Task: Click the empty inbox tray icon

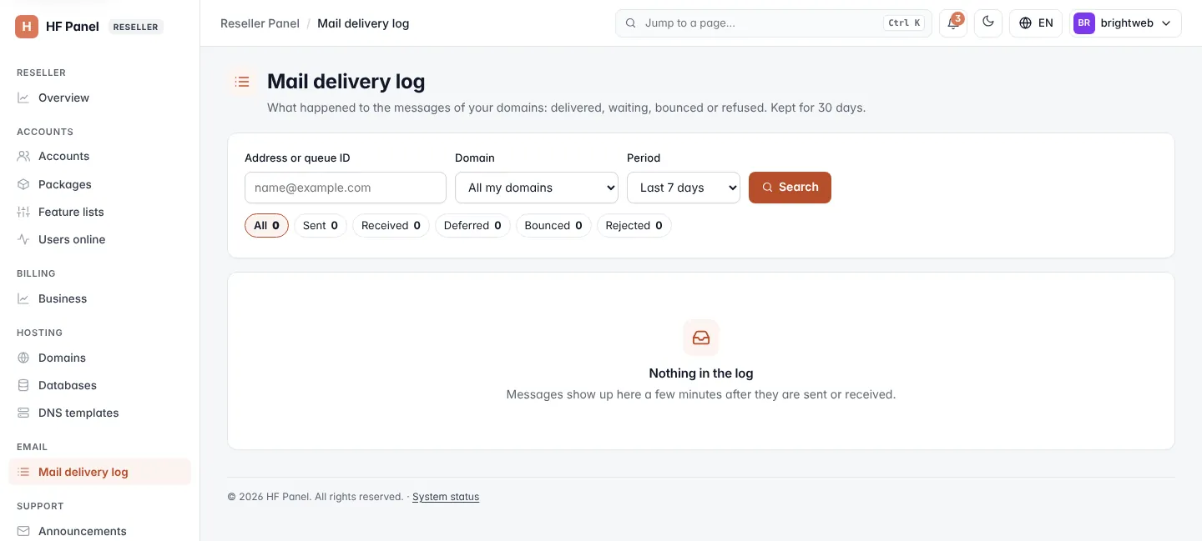Action: pyautogui.click(x=701, y=338)
